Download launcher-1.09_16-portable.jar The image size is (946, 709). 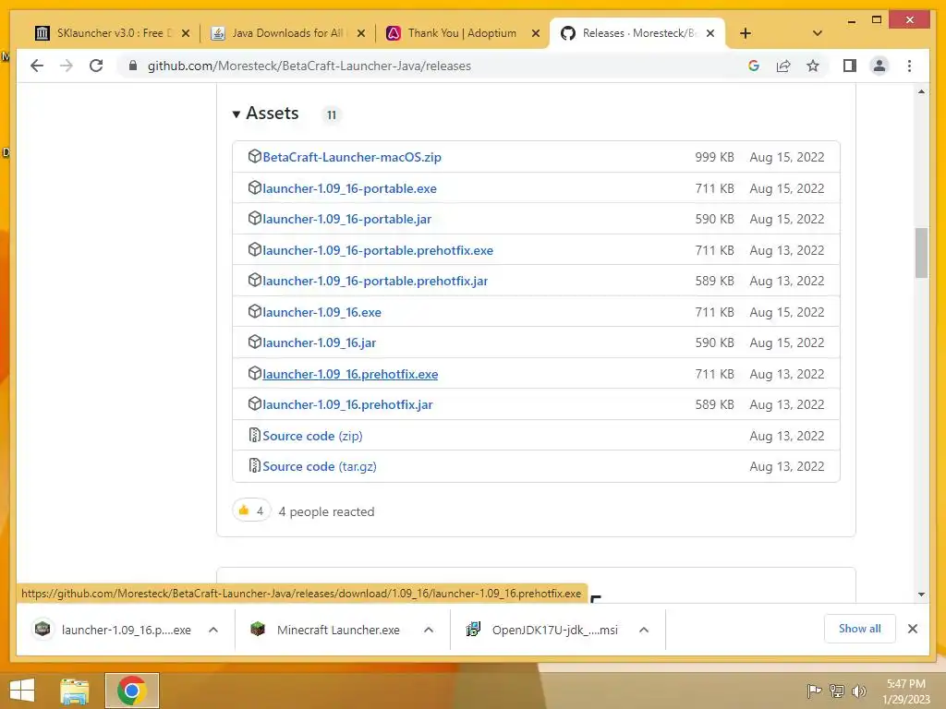[347, 220]
